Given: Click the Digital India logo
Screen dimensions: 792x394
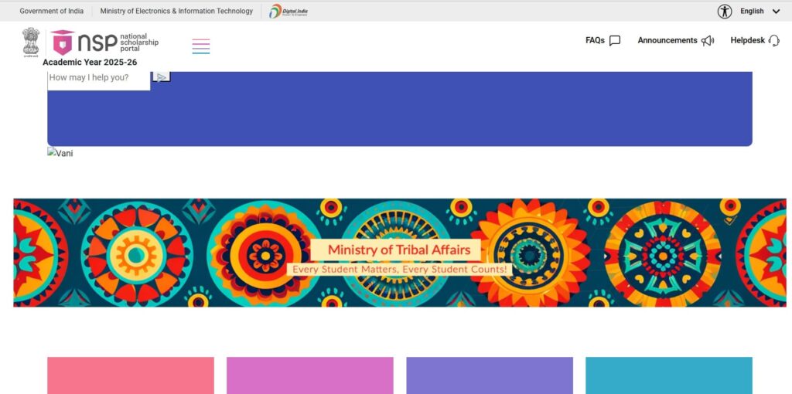Looking at the screenshot, I should [288, 11].
